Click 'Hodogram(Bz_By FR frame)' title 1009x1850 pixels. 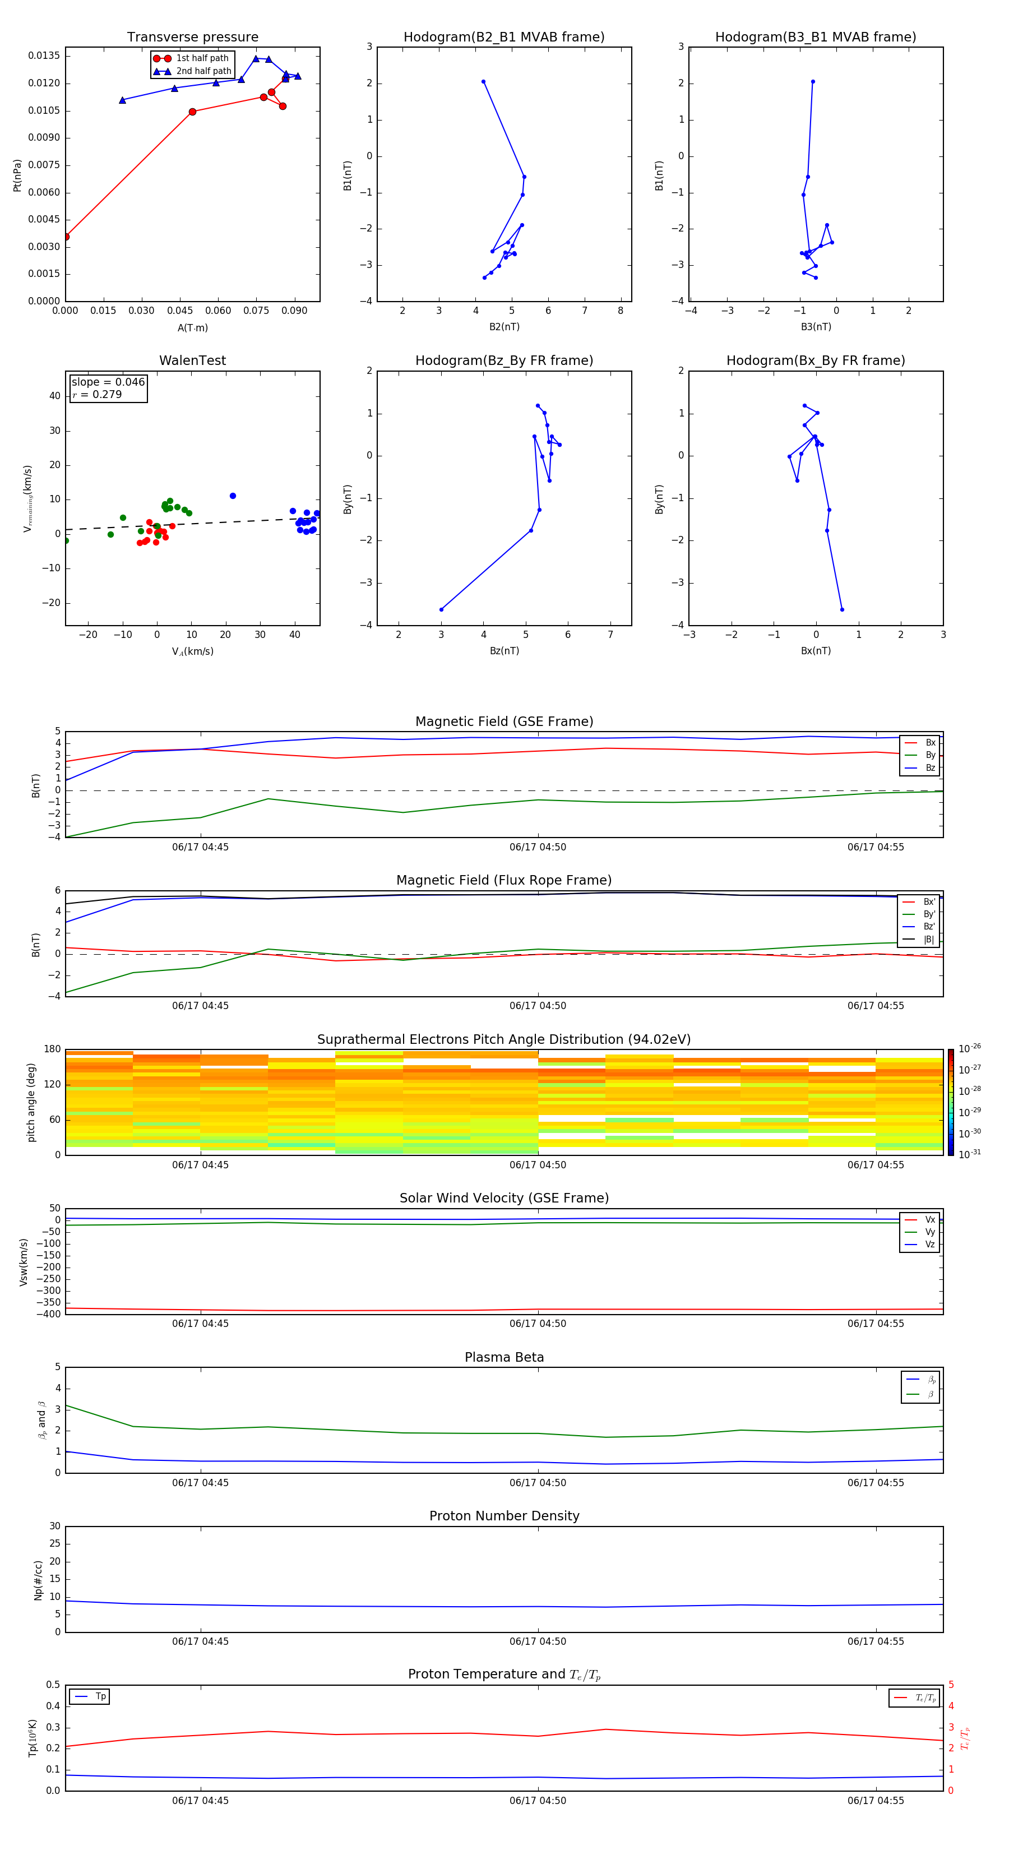[504, 360]
